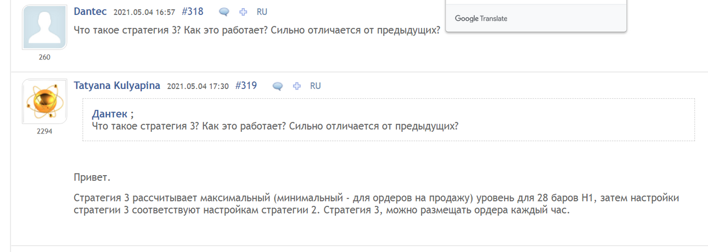This screenshot has width=708, height=252.
Task: Click the Привет greeting line in the reply
Action: pyautogui.click(x=92, y=178)
